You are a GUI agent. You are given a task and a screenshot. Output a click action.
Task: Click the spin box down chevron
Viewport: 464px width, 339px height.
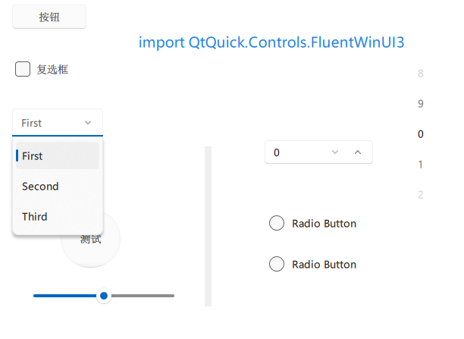coord(334,152)
